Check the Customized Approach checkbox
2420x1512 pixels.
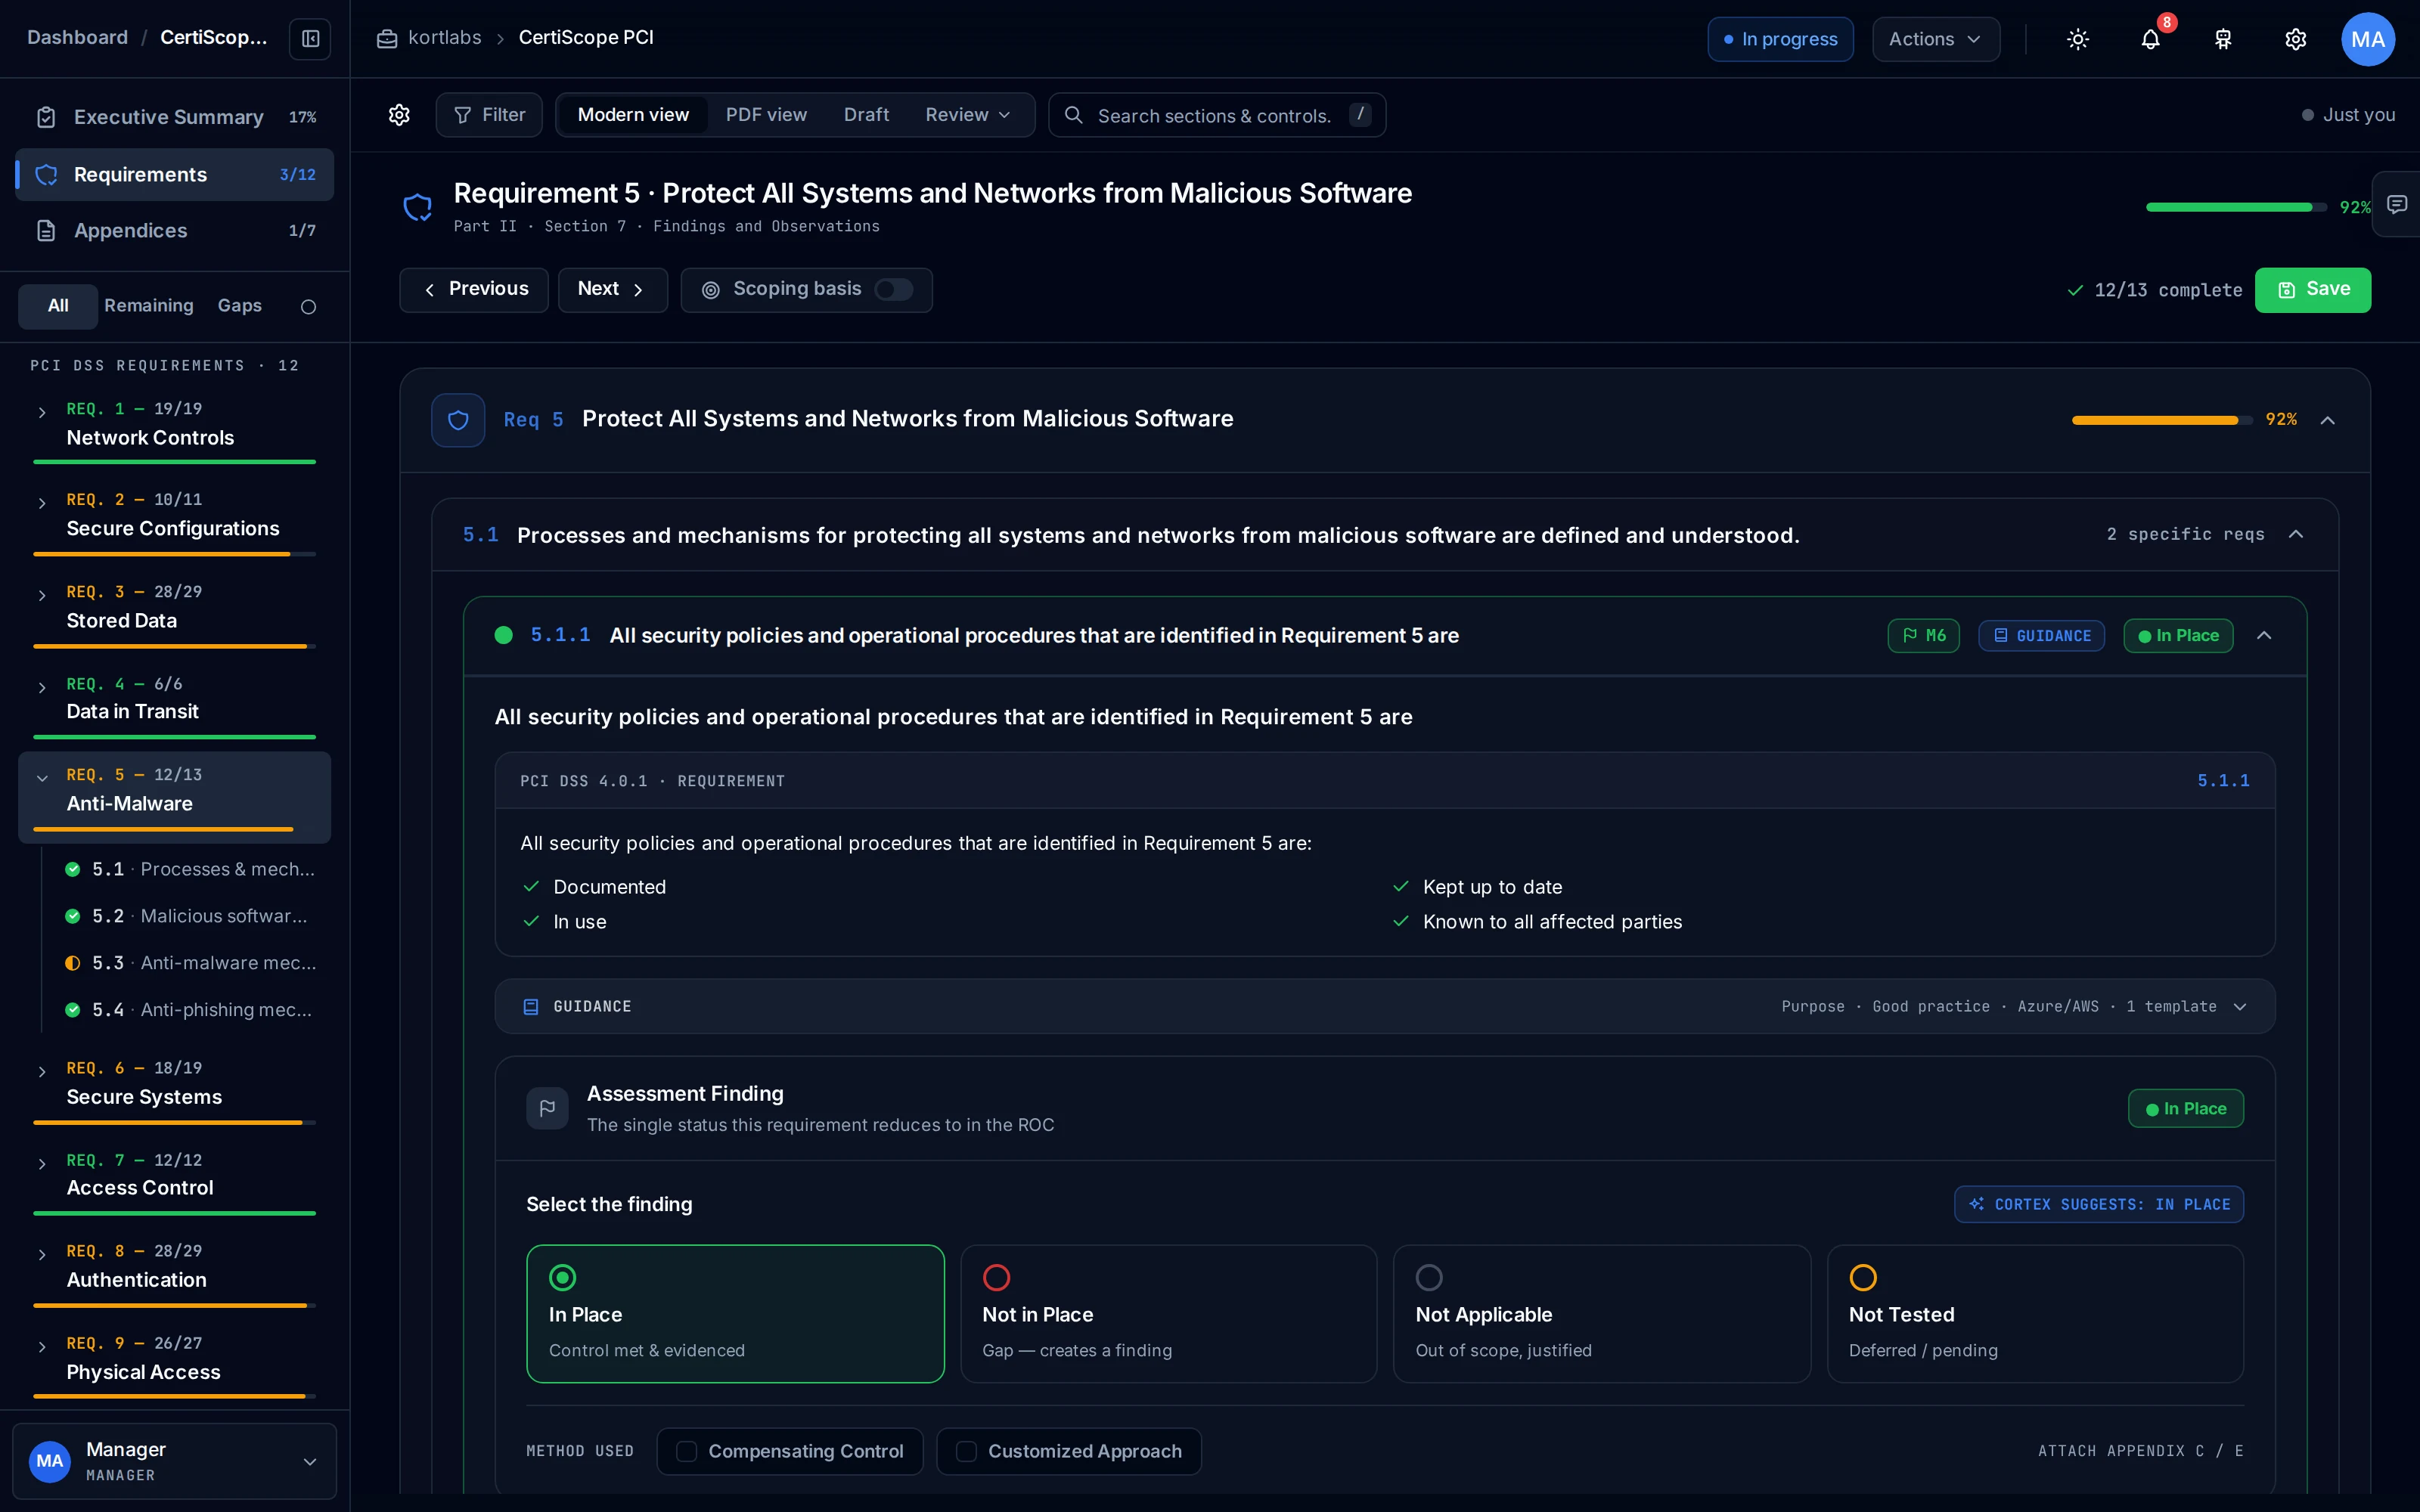[966, 1451]
